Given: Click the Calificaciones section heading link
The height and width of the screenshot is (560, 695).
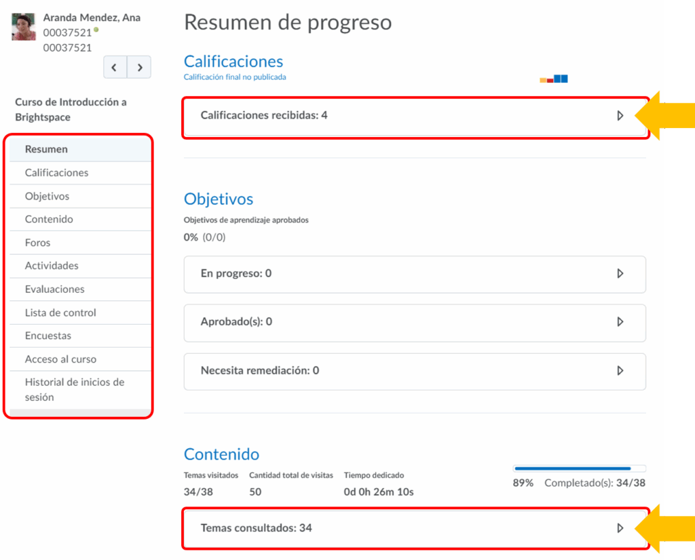Looking at the screenshot, I should point(233,62).
